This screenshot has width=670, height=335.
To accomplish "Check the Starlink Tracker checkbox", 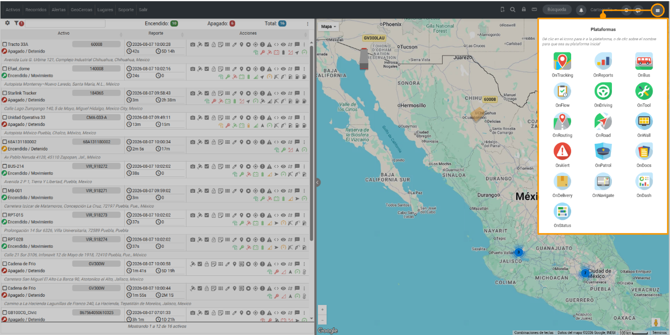I will coord(5,93).
